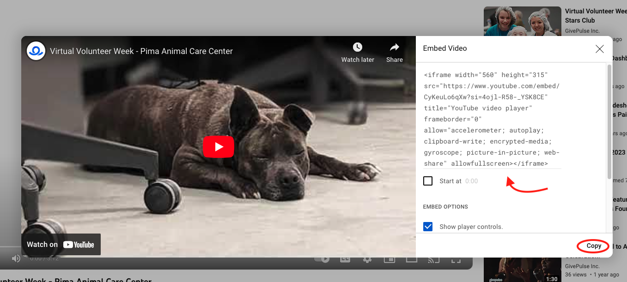Enable the Start at checkbox

pyautogui.click(x=428, y=181)
